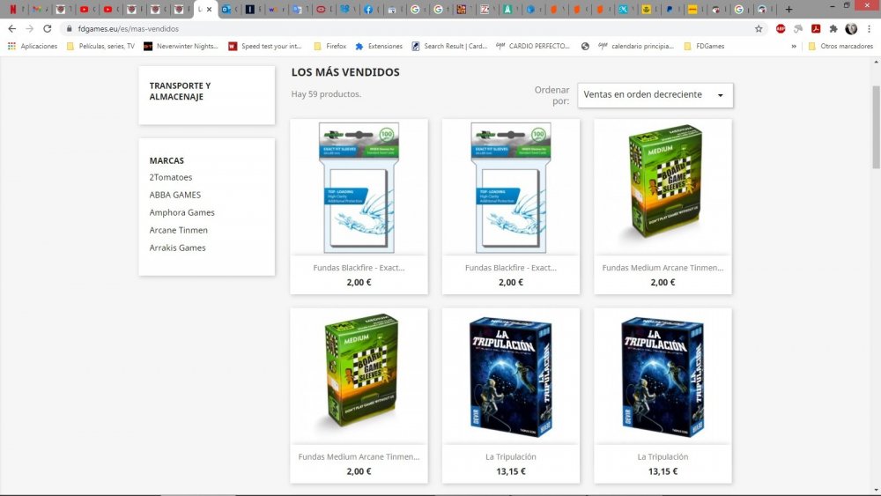Switch to the Netflix tab

tap(13, 9)
